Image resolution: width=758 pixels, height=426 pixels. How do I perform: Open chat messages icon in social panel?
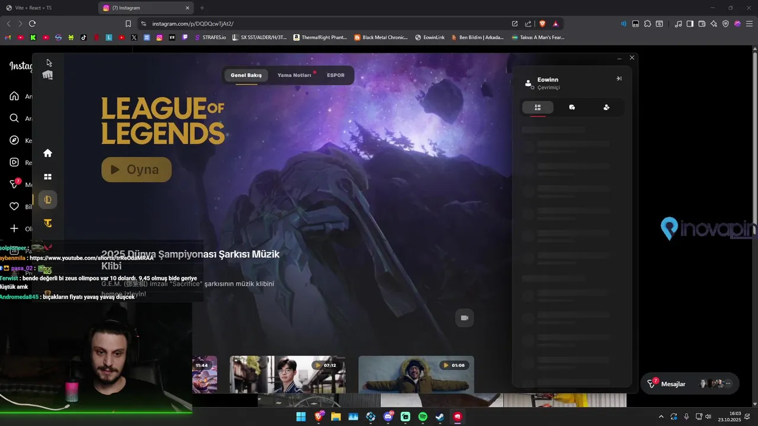pos(572,107)
